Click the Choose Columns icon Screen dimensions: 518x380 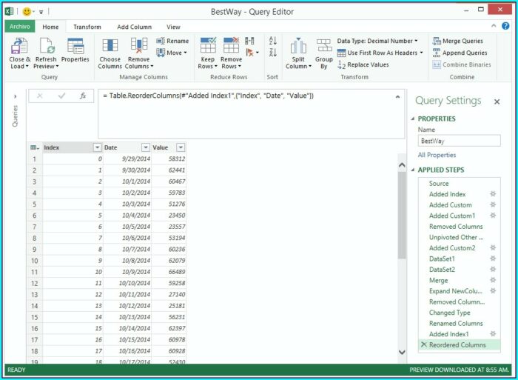[110, 46]
